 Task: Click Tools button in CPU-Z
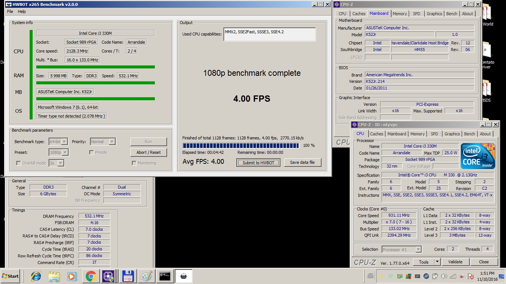click(424, 262)
